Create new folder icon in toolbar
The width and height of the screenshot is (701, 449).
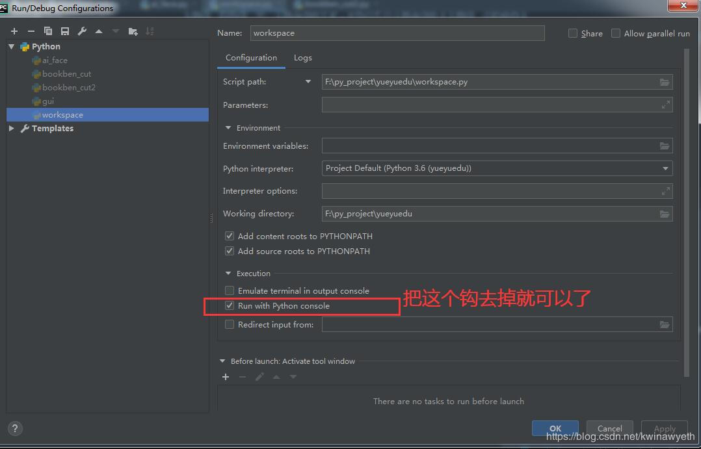133,31
